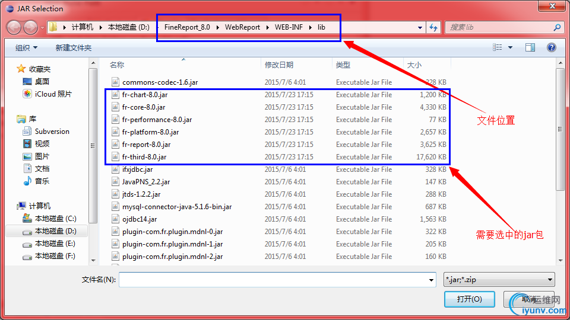This screenshot has width=570, height=320.
Task: Click the ifxjdbc.jar file icon
Action: click(x=115, y=169)
